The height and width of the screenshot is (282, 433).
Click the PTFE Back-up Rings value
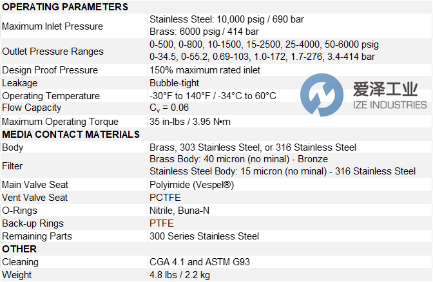[162, 223]
